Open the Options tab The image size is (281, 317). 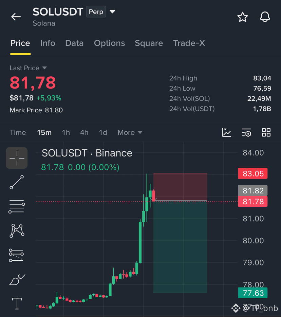click(109, 43)
